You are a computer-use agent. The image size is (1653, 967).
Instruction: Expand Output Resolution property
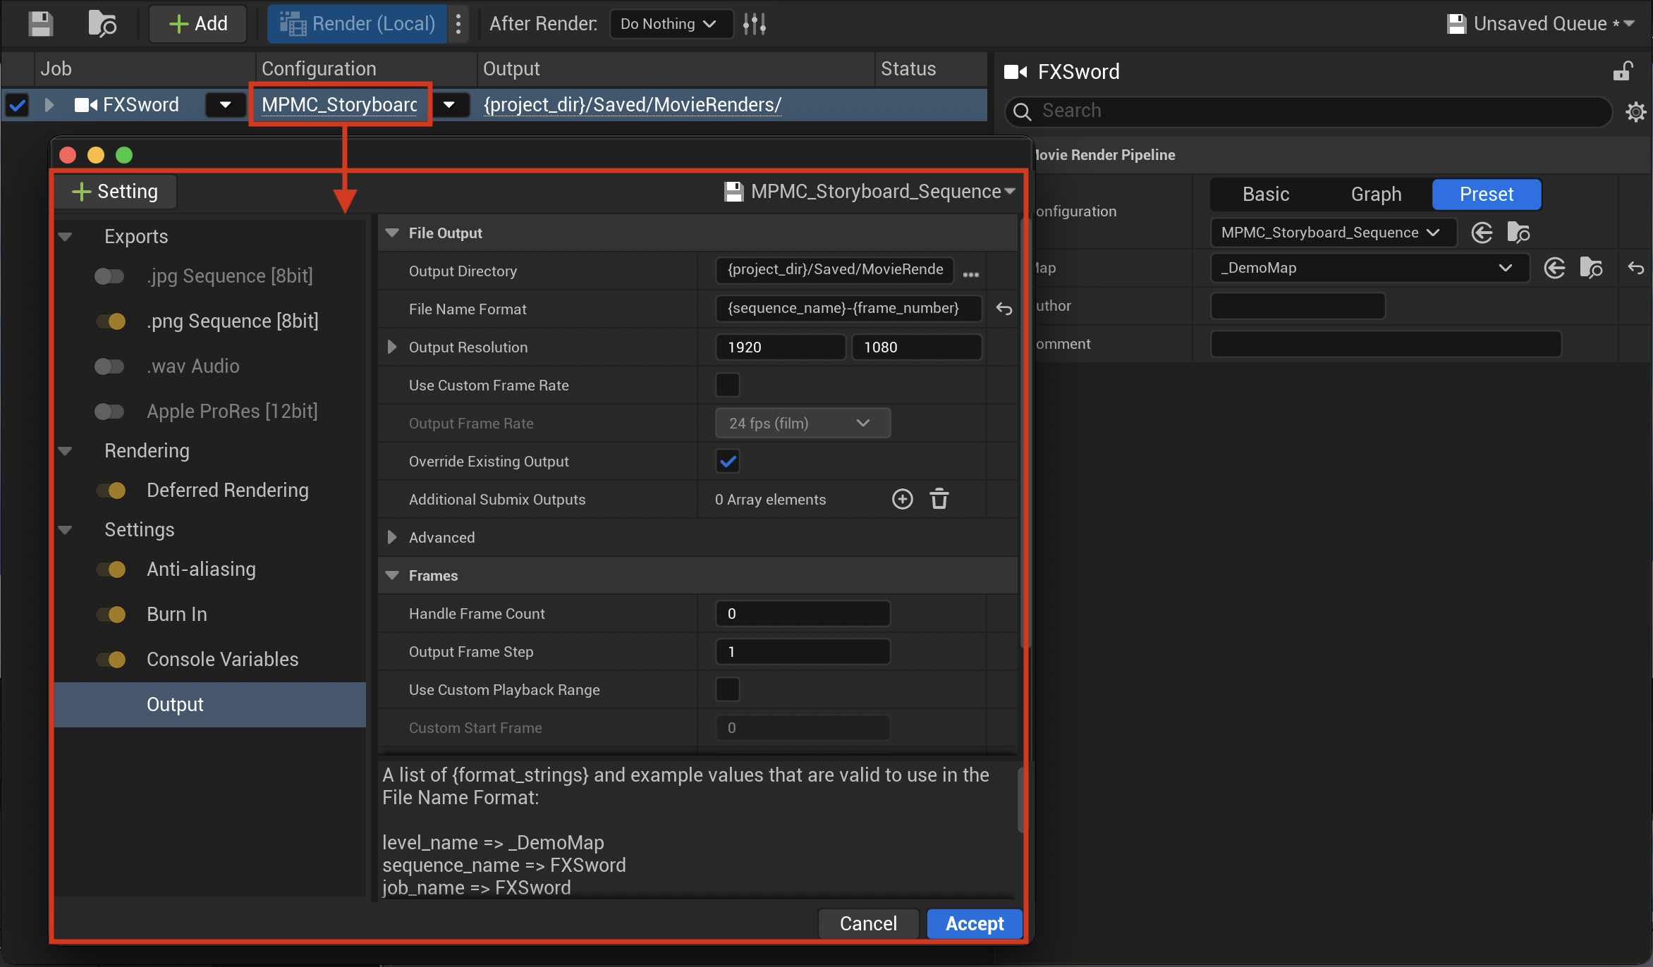click(x=392, y=347)
